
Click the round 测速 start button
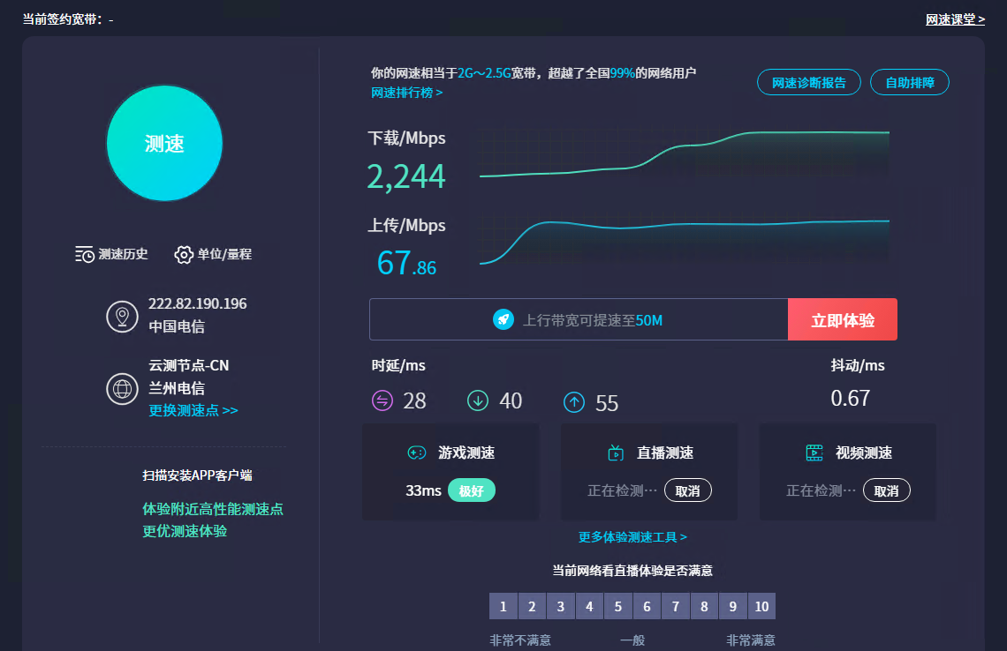pos(163,144)
